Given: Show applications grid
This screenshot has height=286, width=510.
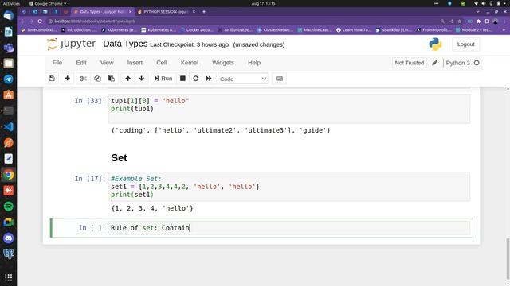Looking at the screenshot, I should click(x=9, y=277).
